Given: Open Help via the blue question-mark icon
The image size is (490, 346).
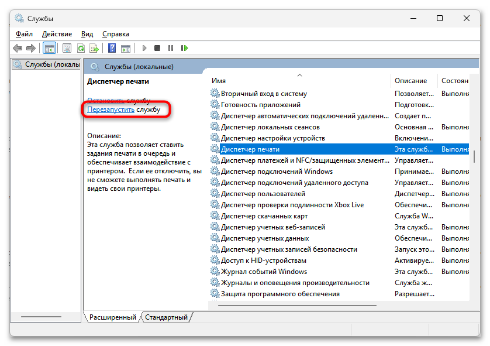Looking at the screenshot, I should (111, 48).
